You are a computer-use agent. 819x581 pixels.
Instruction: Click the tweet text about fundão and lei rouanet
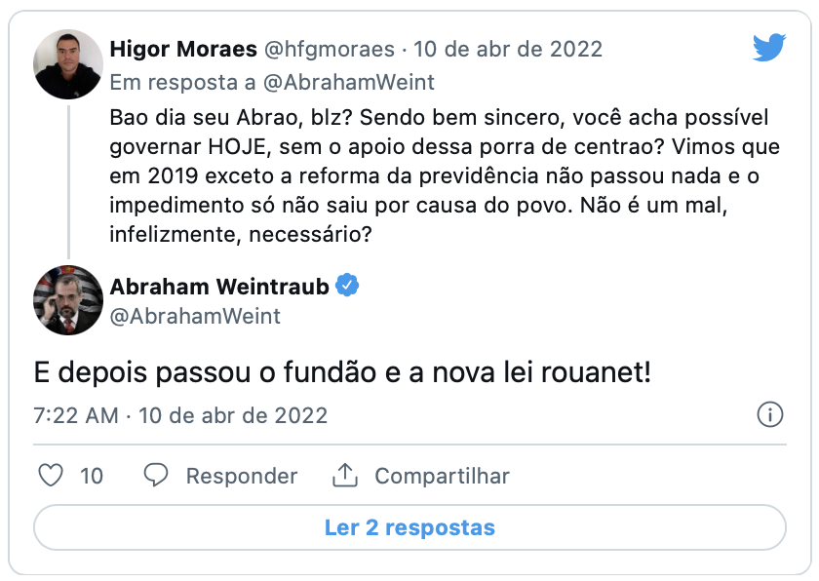coord(341,373)
